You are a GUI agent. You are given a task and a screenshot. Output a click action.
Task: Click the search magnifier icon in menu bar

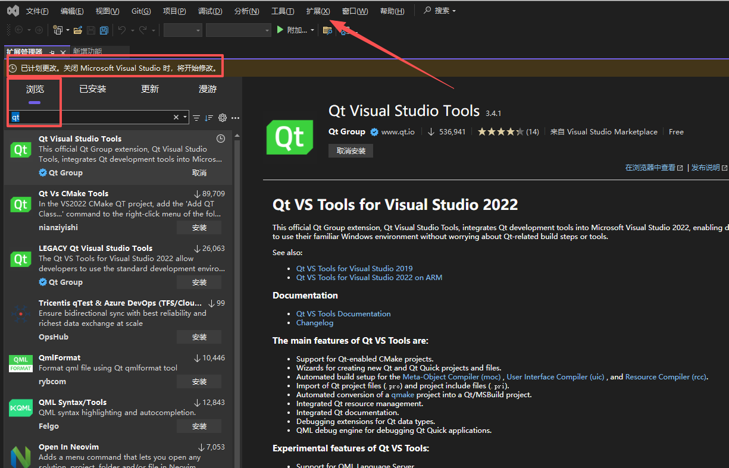(x=427, y=11)
